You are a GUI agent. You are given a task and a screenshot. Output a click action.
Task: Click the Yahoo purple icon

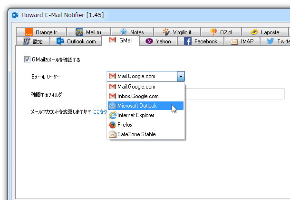(x=149, y=41)
